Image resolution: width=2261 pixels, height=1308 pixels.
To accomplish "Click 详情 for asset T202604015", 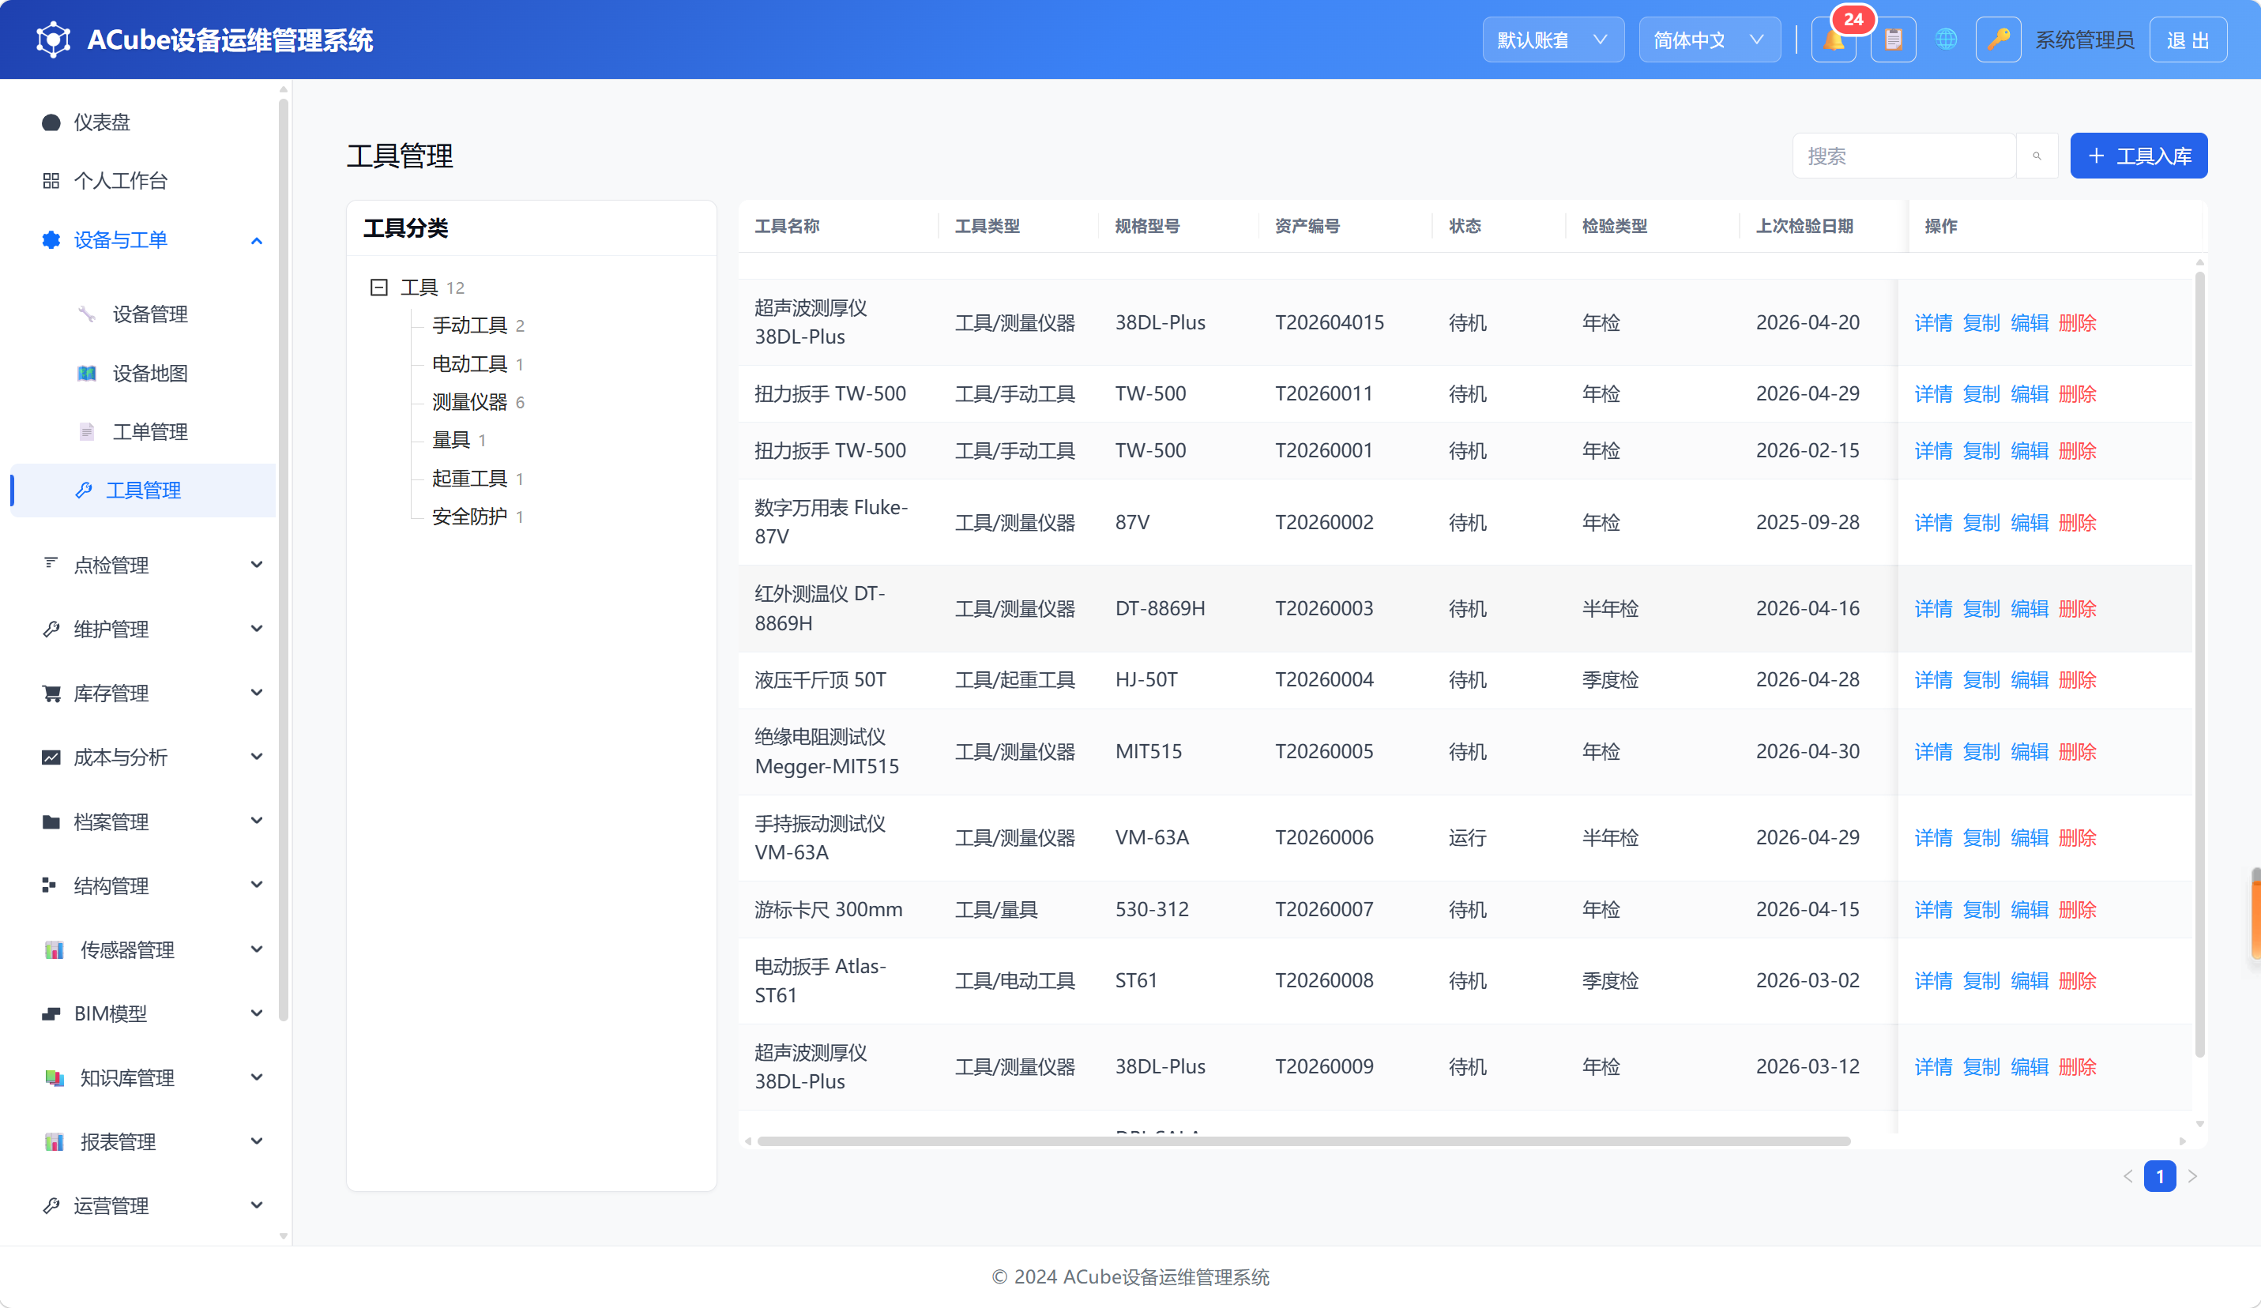I will (x=1932, y=322).
